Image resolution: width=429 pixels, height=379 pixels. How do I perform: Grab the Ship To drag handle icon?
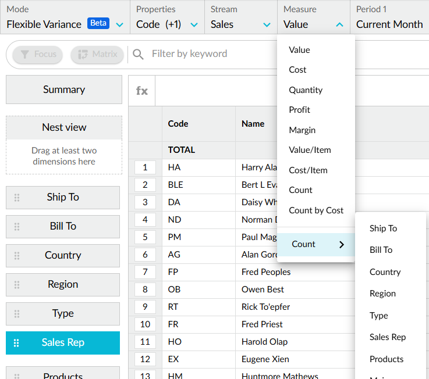pos(17,198)
